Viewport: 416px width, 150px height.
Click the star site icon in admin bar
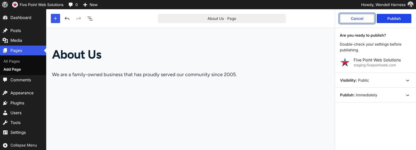click(x=15, y=5)
